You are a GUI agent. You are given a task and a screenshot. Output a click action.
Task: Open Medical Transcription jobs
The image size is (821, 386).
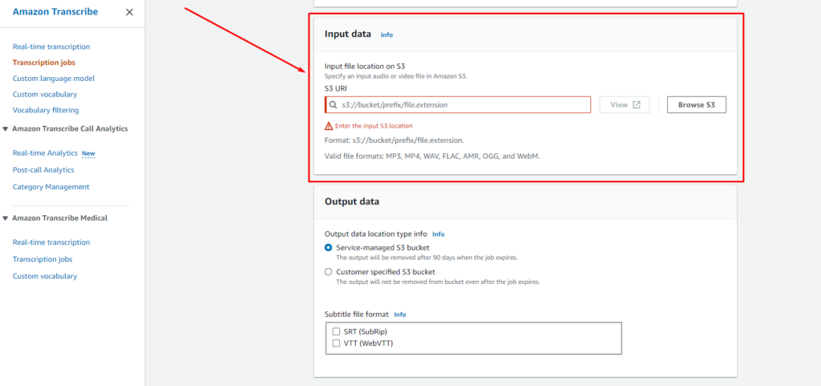point(42,259)
